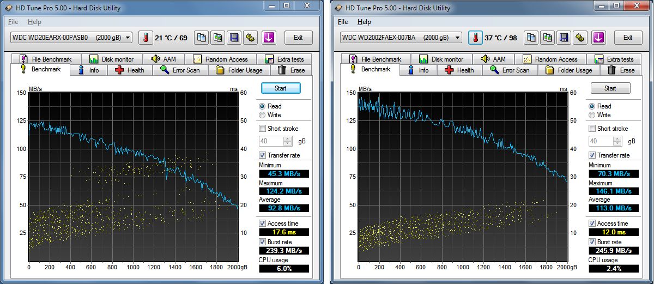Switch to File Benchmark tab, WD20EARX window
The width and height of the screenshot is (654, 284).
click(46, 59)
